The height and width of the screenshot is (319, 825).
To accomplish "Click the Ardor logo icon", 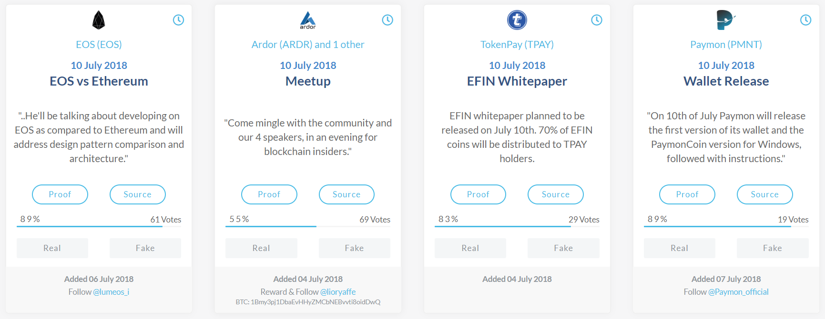I will (308, 20).
